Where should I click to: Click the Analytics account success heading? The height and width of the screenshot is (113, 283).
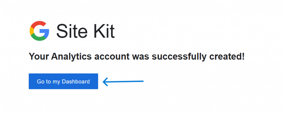pos(137,56)
